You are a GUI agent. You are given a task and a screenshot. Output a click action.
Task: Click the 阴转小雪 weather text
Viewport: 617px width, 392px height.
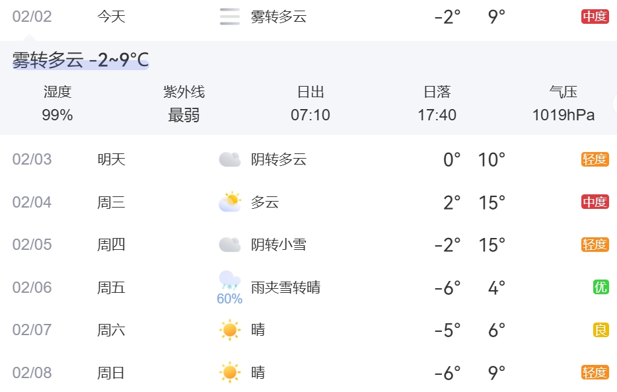[279, 245]
